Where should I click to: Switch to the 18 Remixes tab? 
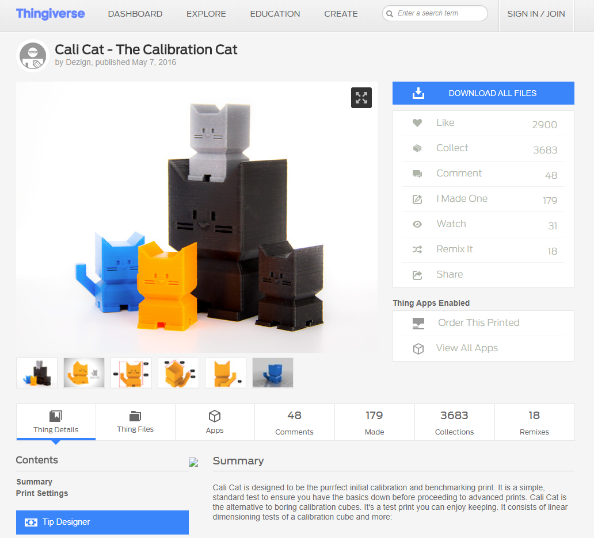click(534, 422)
